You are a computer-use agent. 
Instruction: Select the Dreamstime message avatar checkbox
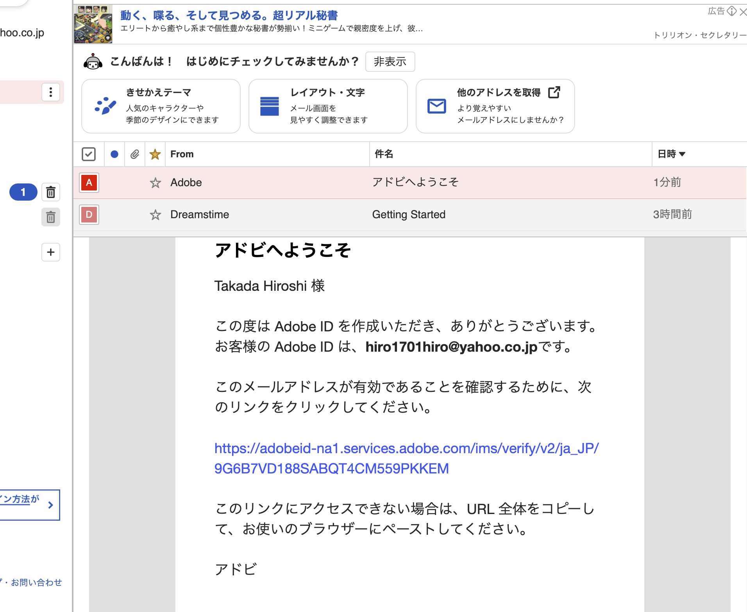pyautogui.click(x=89, y=215)
